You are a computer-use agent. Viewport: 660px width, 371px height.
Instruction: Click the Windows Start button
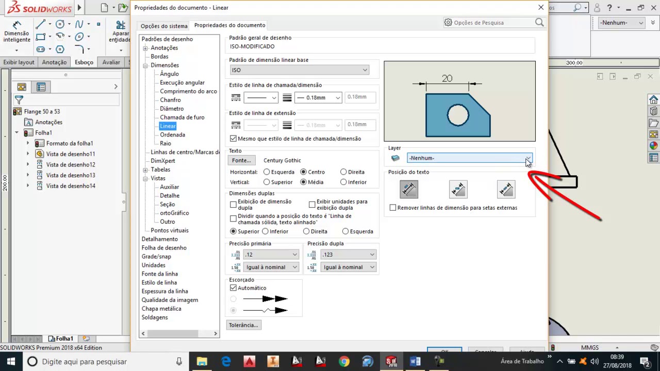[x=11, y=361]
